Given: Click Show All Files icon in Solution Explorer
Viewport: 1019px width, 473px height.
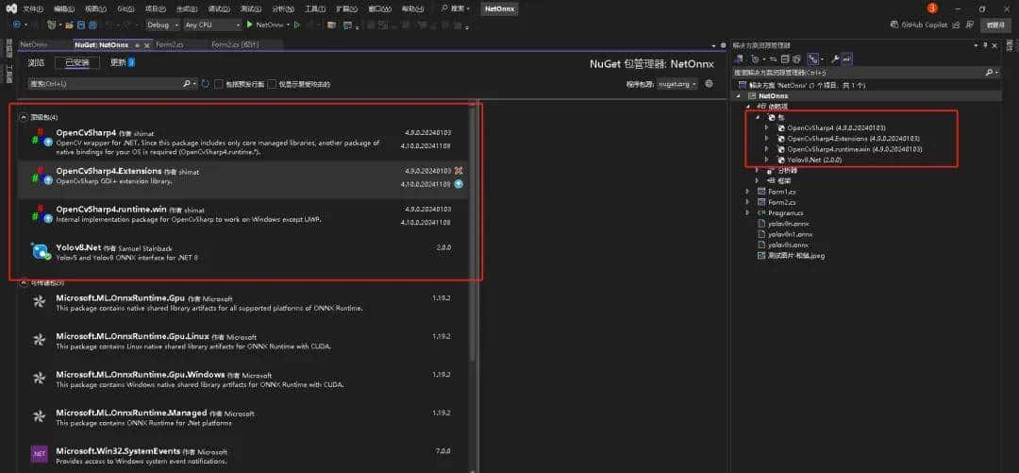Looking at the screenshot, I should point(796,59).
